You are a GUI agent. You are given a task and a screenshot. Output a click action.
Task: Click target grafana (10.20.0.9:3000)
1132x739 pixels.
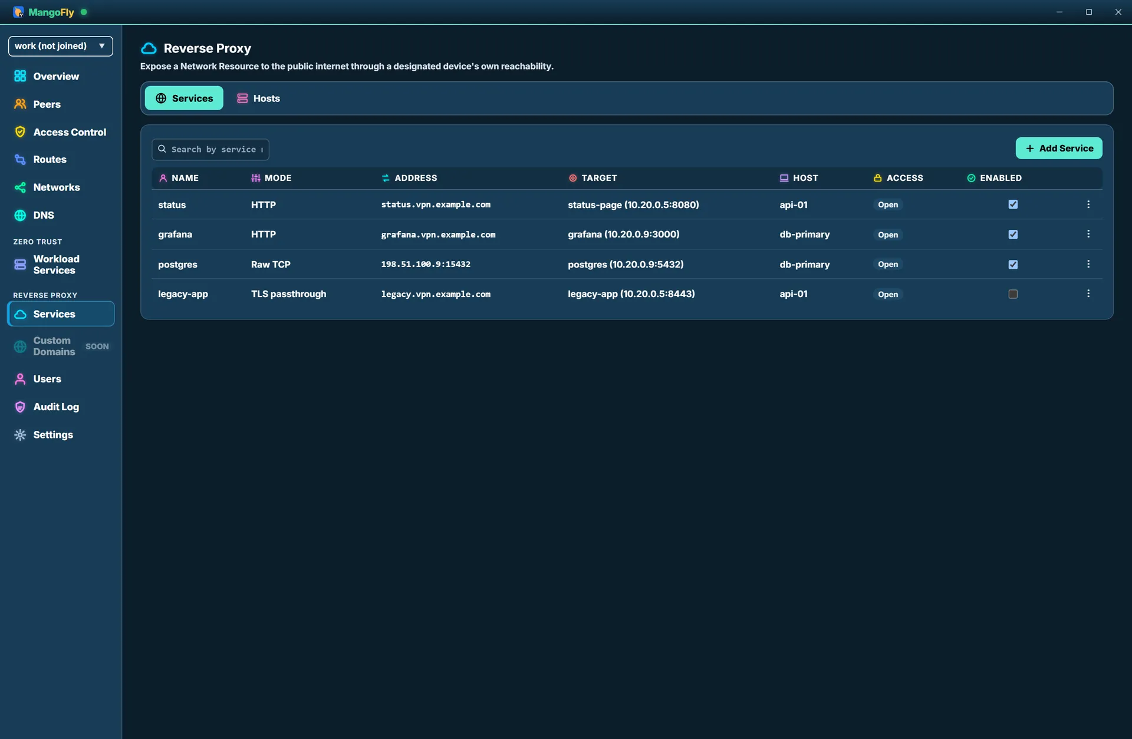(x=623, y=234)
